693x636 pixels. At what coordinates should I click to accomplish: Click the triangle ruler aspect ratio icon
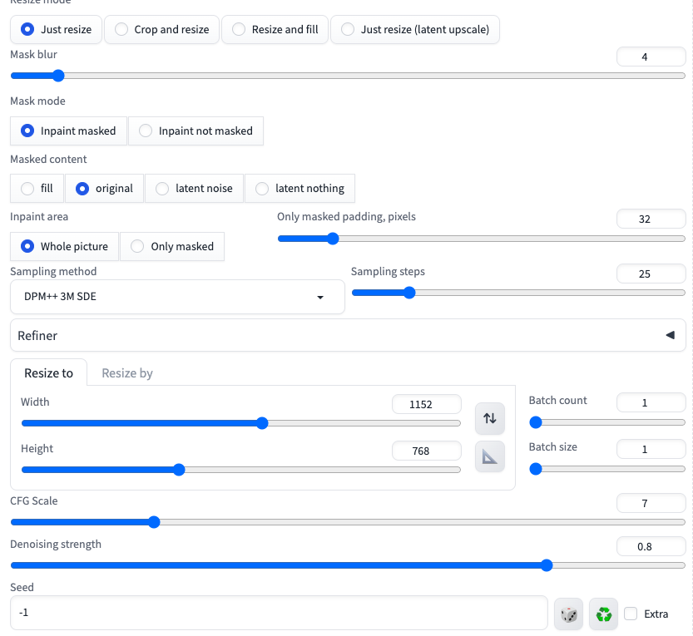pyautogui.click(x=489, y=456)
